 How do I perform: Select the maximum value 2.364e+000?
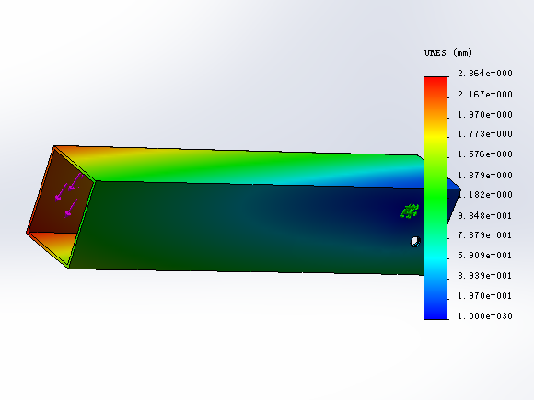point(485,74)
